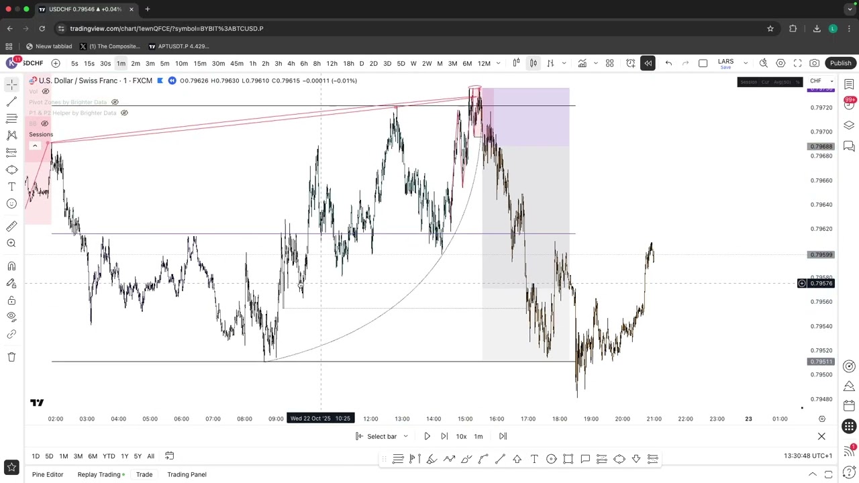The height and width of the screenshot is (483, 859).
Task: Collapse the indicator legend list
Action: (x=35, y=146)
